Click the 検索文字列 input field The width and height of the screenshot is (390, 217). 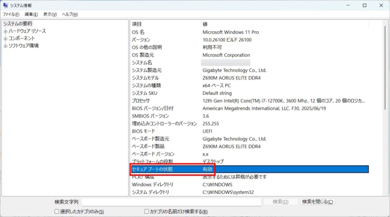pyautogui.click(x=171, y=202)
